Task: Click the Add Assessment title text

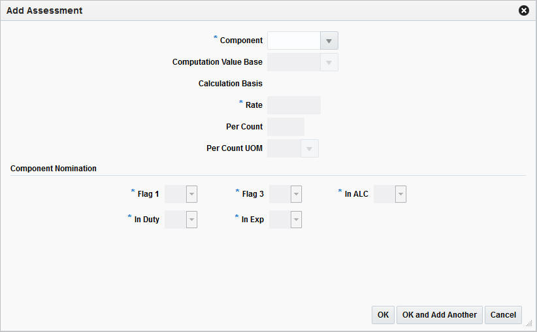Action: pos(44,11)
